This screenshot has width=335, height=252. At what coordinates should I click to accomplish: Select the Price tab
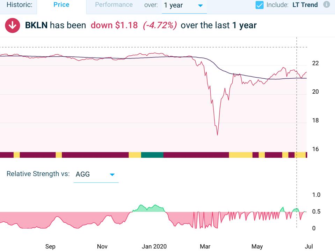coord(61,5)
